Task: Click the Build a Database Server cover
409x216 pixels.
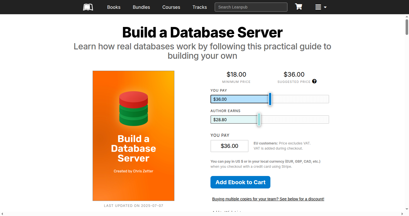Action: pyautogui.click(x=133, y=136)
